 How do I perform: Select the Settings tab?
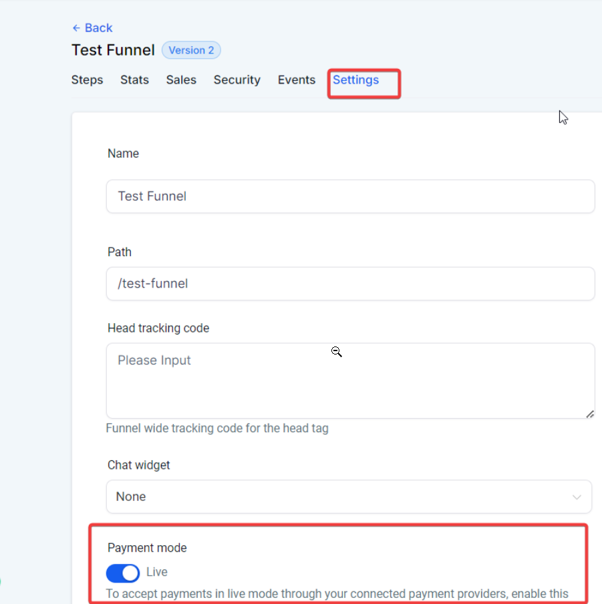tap(355, 80)
